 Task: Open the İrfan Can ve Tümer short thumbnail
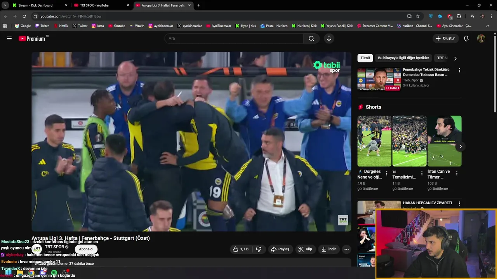click(445, 141)
